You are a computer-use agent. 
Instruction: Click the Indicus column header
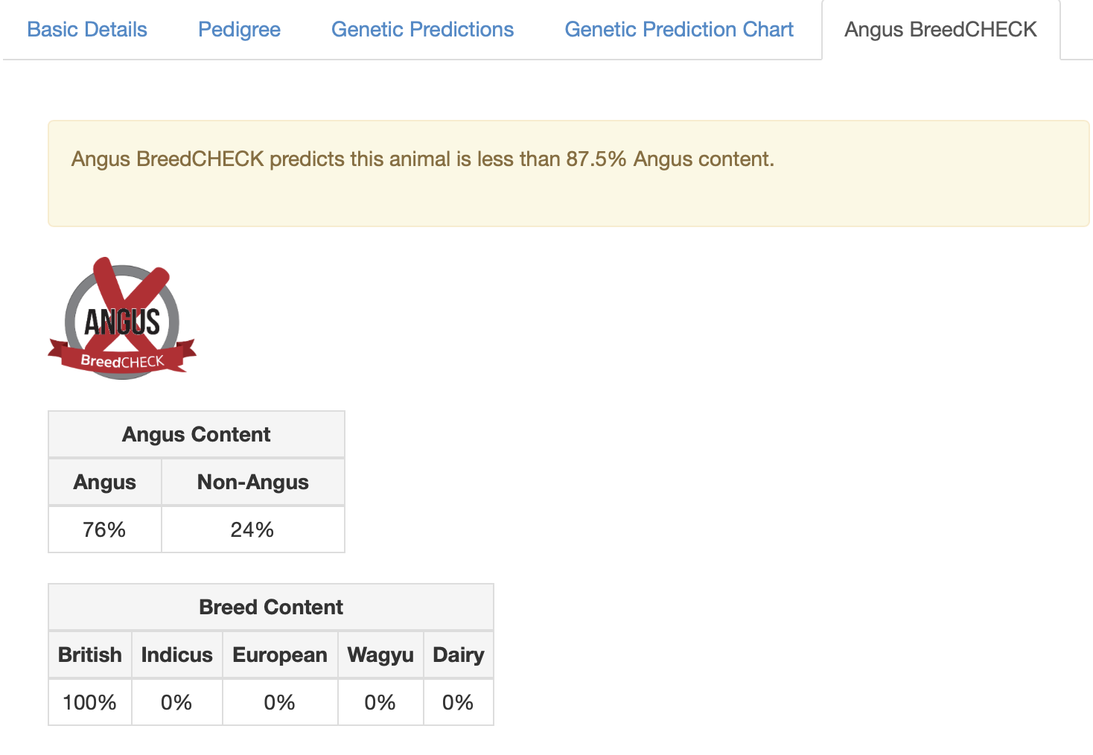[x=176, y=655]
